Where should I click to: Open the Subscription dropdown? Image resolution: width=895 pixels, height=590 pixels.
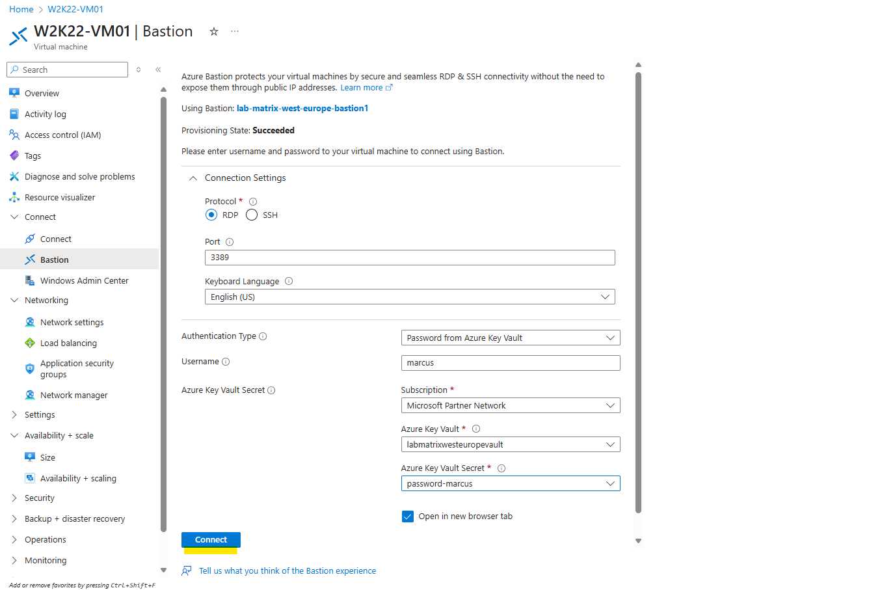511,405
